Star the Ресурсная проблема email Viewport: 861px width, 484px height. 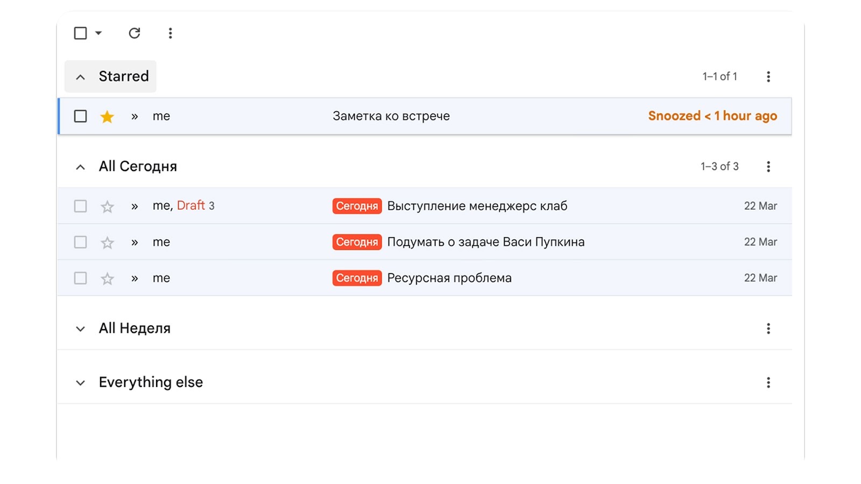coord(107,277)
